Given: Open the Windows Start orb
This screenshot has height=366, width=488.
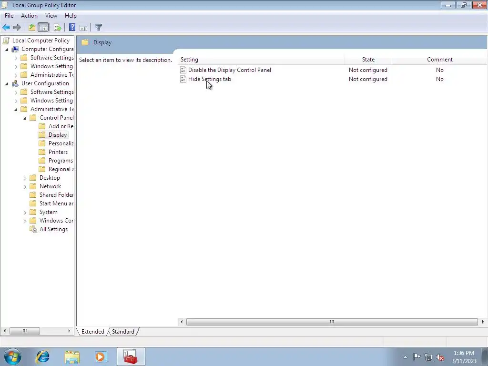Looking at the screenshot, I should click(12, 356).
